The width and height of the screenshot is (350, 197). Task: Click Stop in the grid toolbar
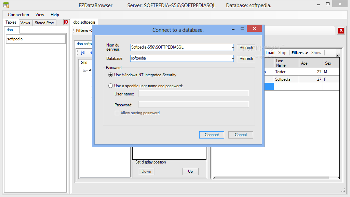pyautogui.click(x=282, y=53)
